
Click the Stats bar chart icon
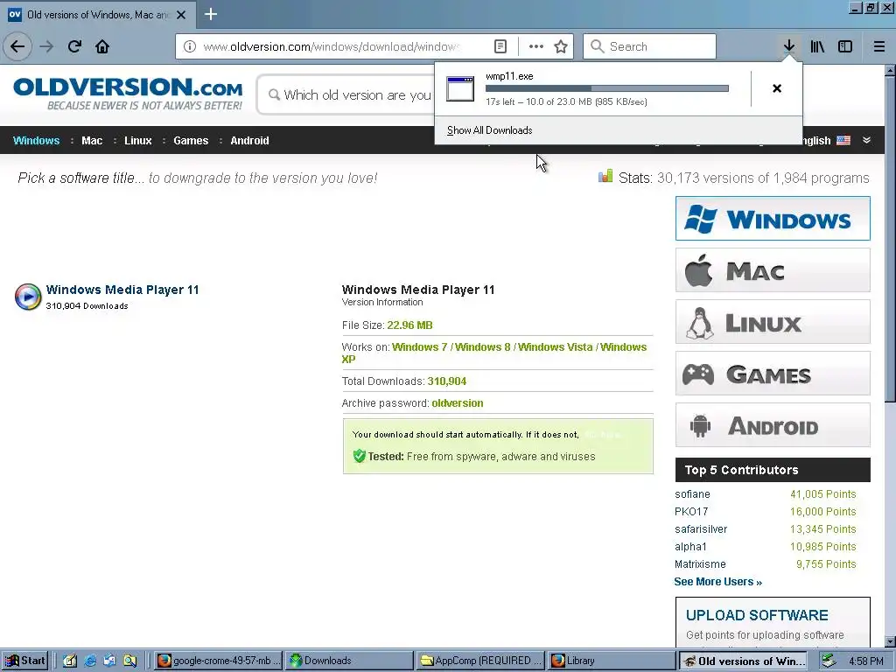point(605,176)
